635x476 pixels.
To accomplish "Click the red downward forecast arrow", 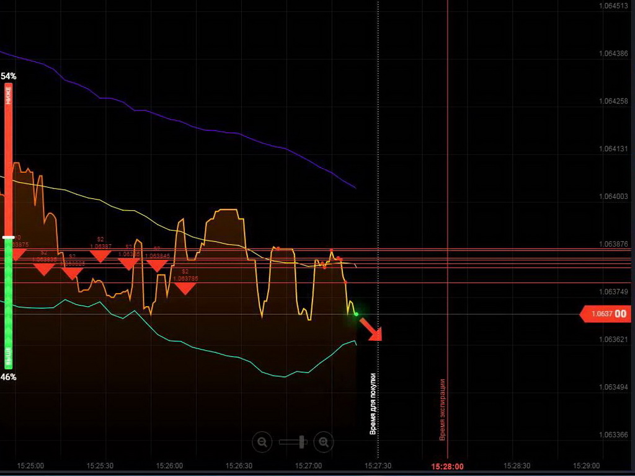I will click(x=371, y=329).
